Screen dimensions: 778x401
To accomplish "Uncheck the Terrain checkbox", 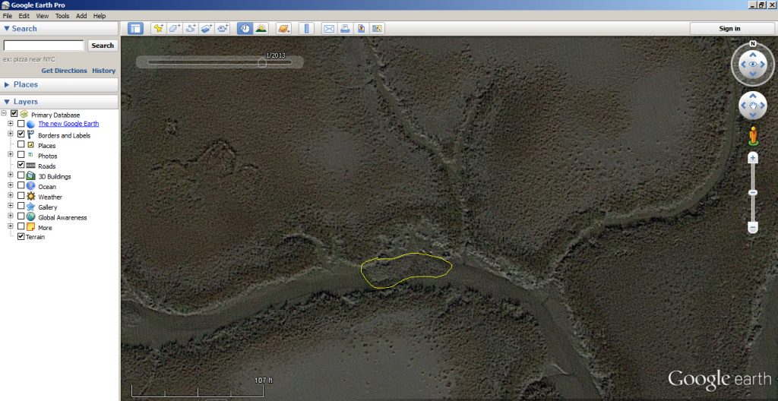I will coord(21,237).
